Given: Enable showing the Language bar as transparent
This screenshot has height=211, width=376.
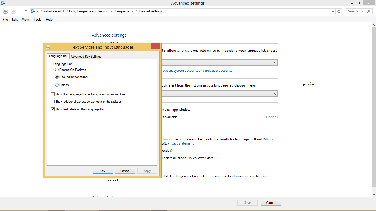Looking at the screenshot, I should point(53,94).
